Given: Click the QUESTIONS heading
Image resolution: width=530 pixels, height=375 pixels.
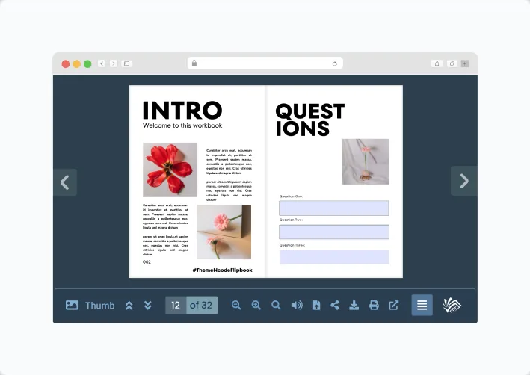Looking at the screenshot, I should (310, 120).
